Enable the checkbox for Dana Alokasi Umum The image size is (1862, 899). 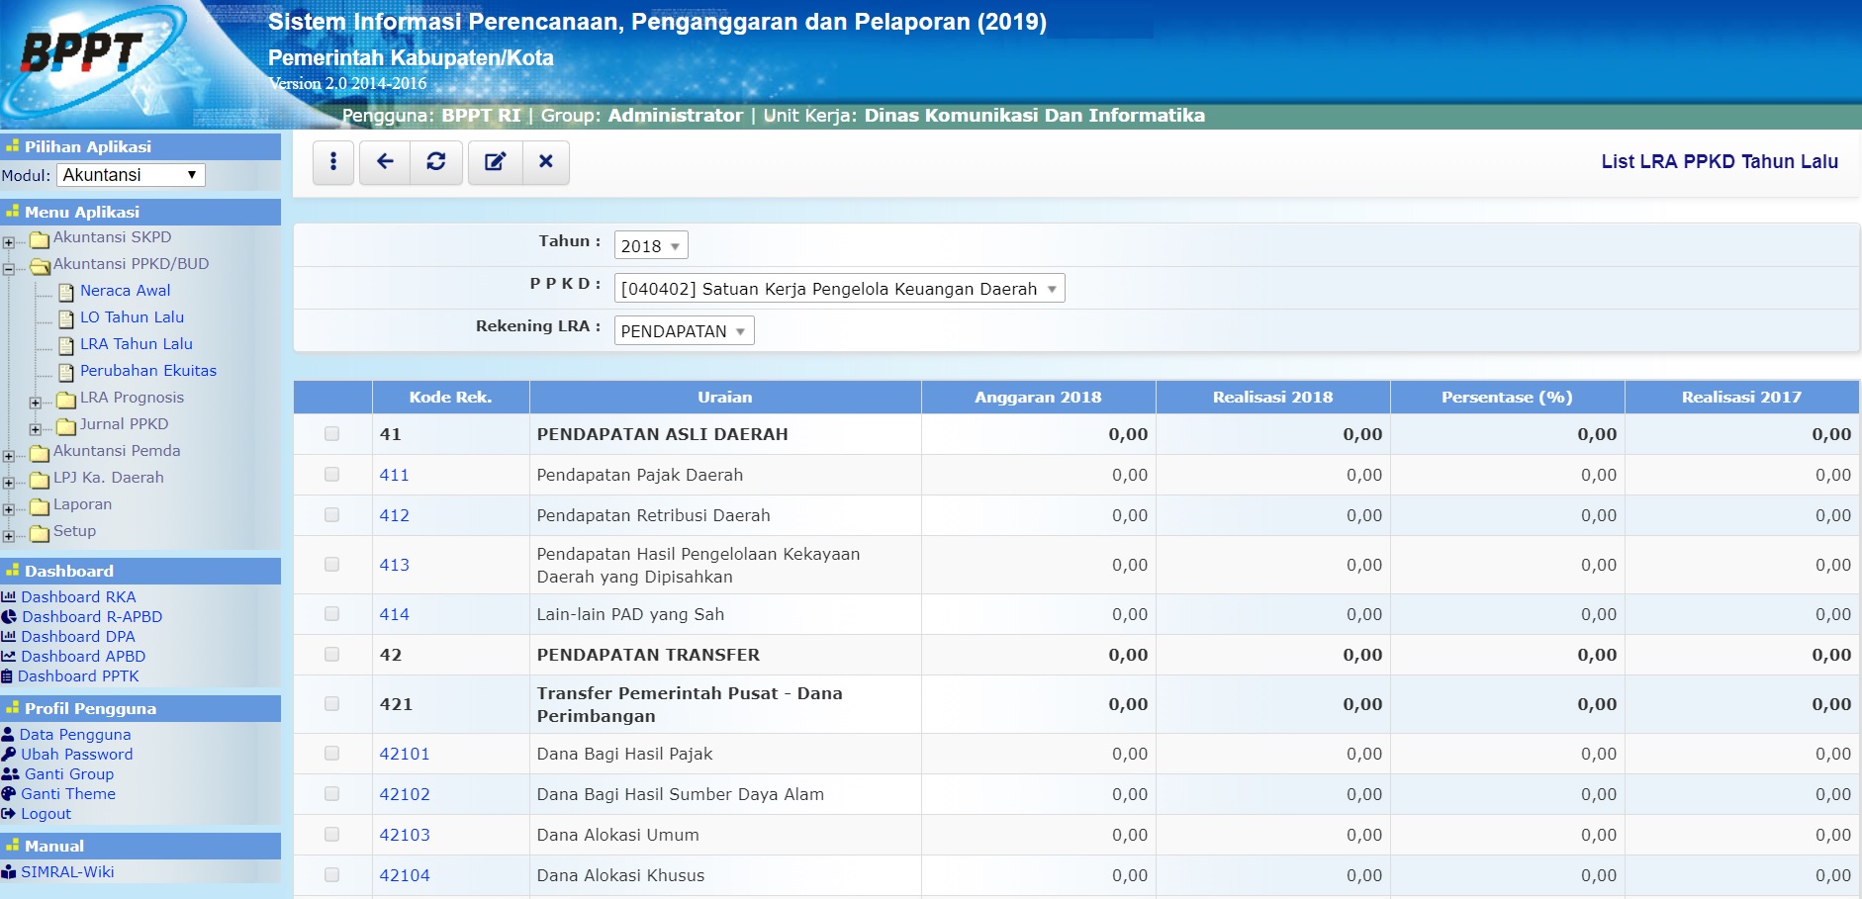330,834
